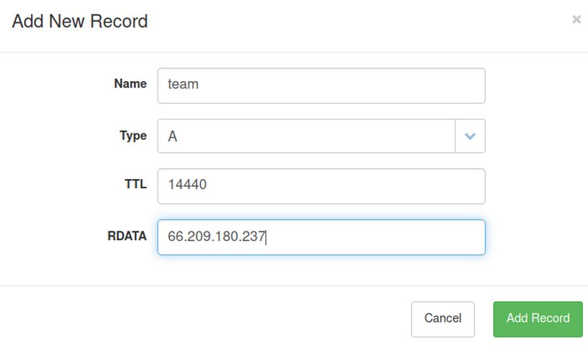Viewport: 588px width, 345px height.
Task: Click the empty right side of the Name field
Action: point(418,86)
